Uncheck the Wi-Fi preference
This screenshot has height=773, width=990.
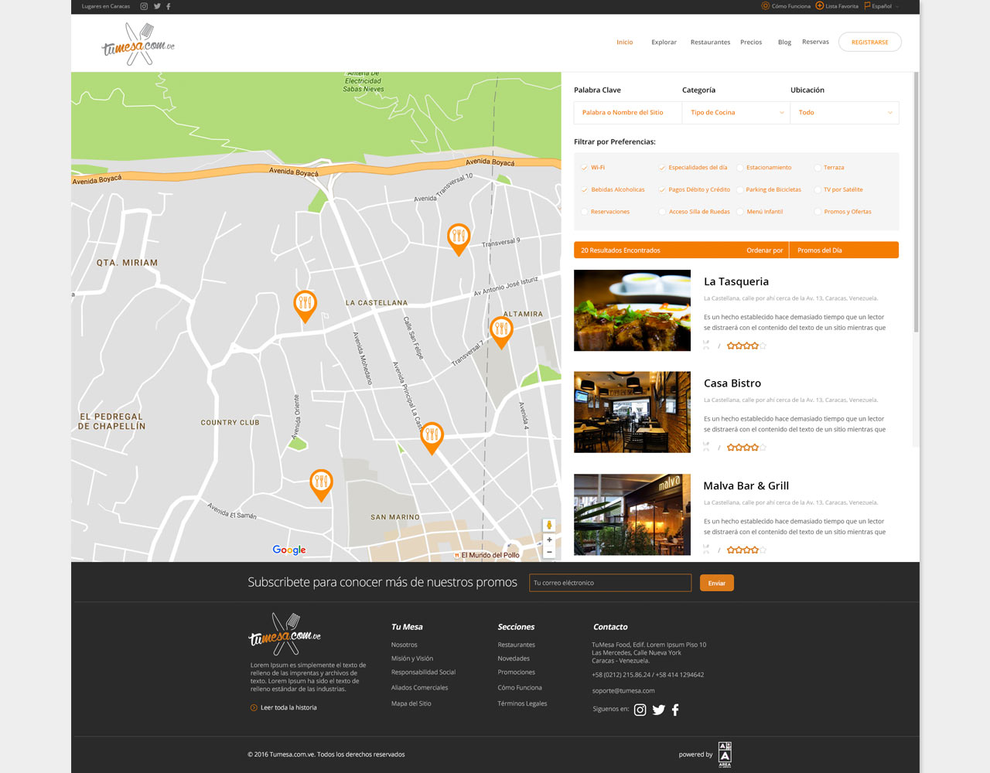point(585,168)
